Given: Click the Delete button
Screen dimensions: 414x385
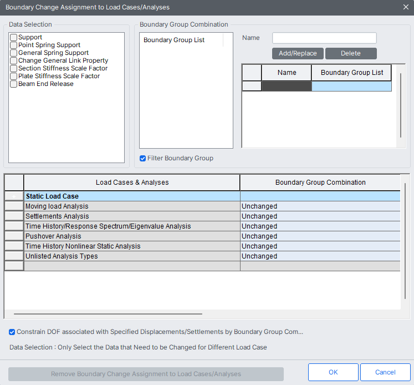Looking at the screenshot, I should 351,53.
